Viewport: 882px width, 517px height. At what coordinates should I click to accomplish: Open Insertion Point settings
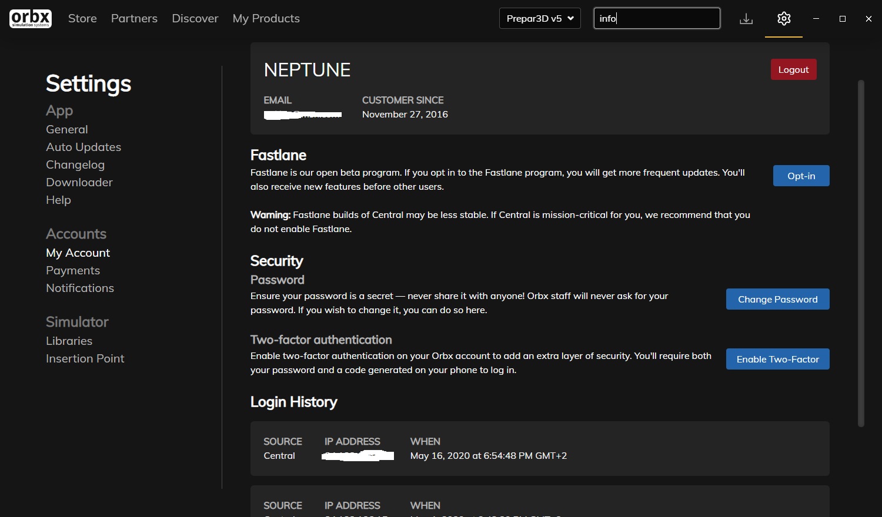point(85,358)
